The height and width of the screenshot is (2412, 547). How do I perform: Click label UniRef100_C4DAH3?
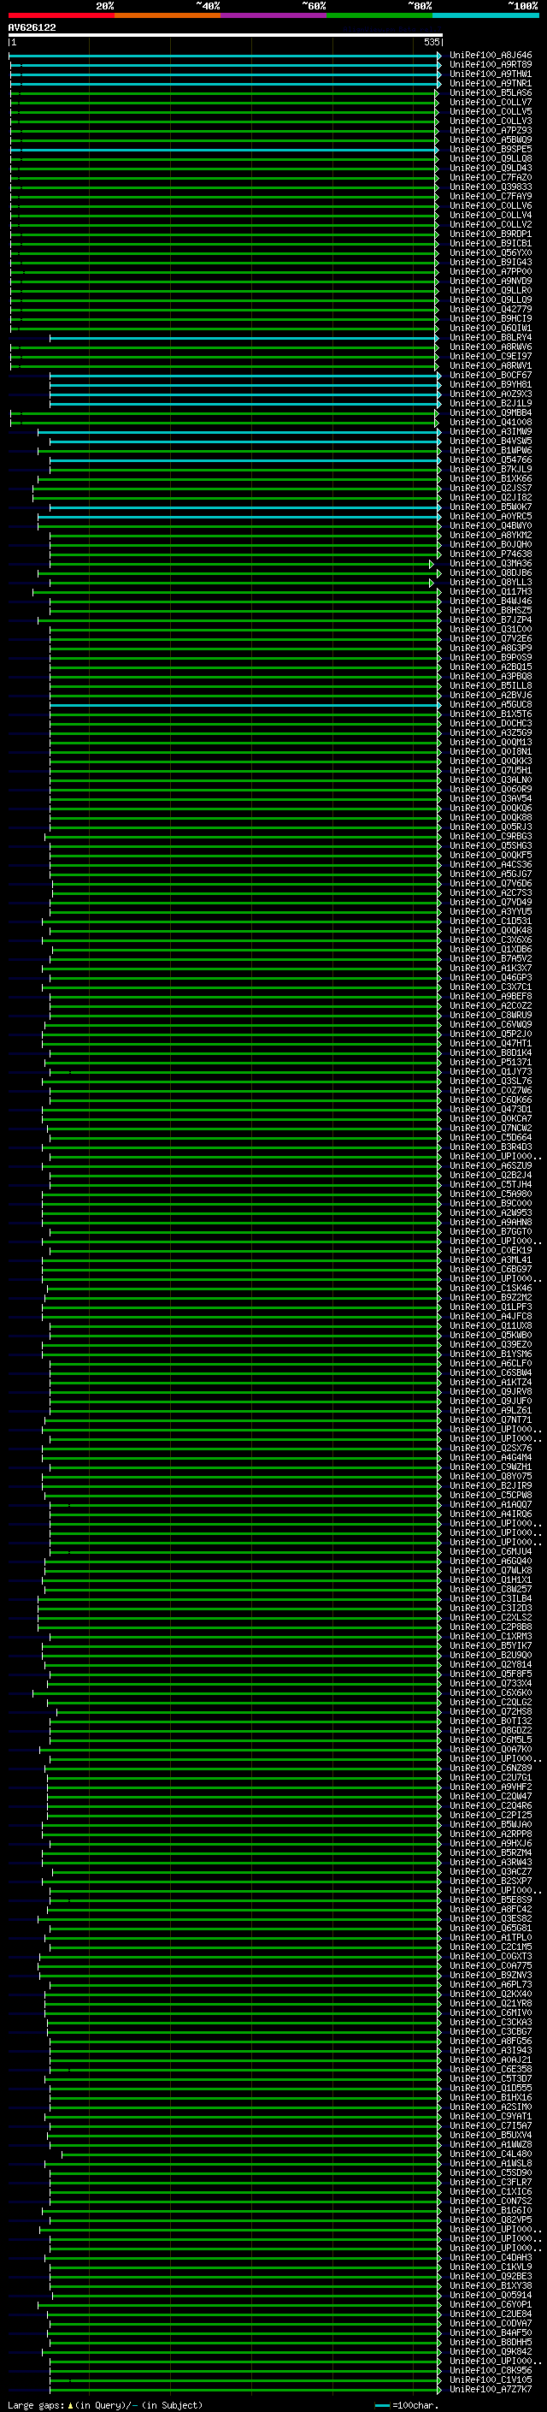491,2257
